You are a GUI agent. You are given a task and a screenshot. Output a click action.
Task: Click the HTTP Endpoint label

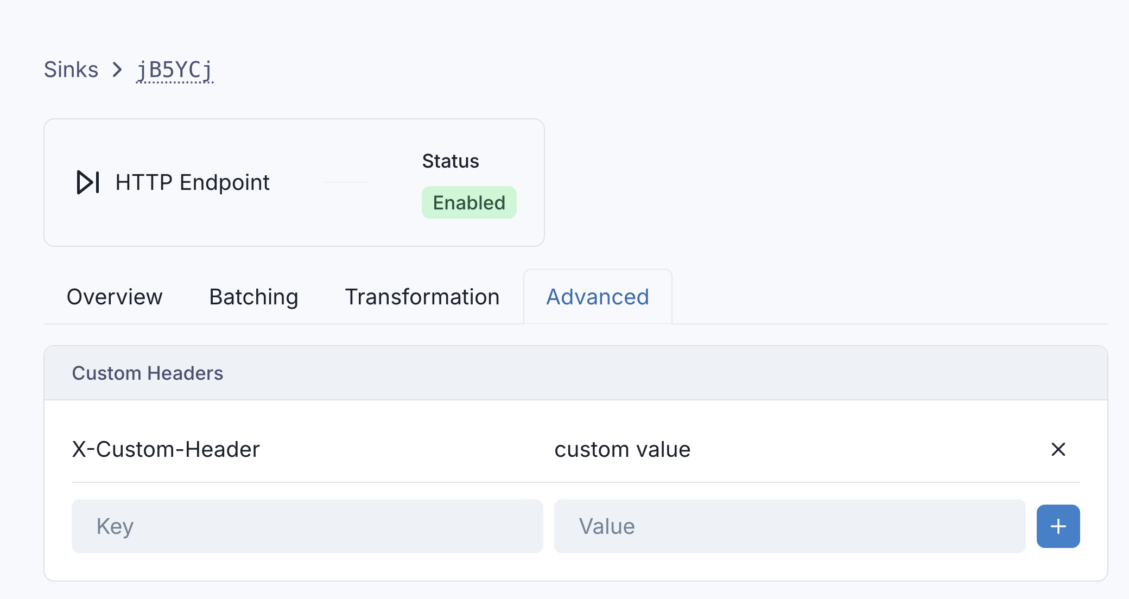point(193,182)
